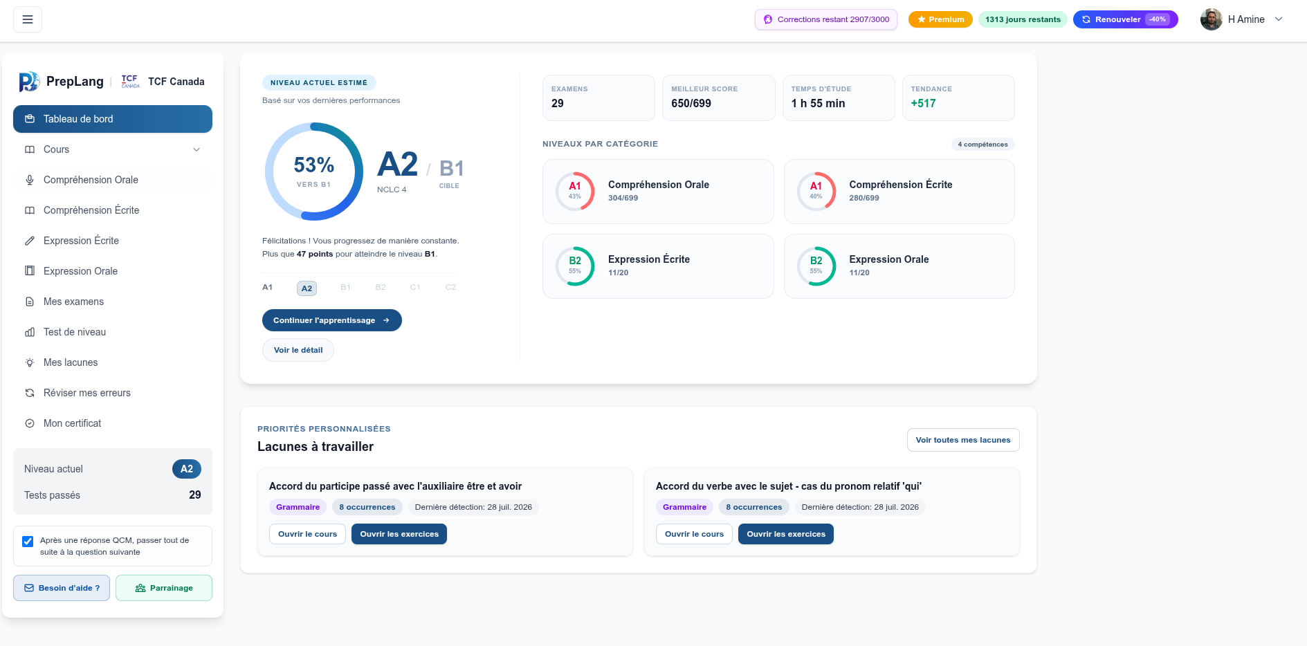The image size is (1307, 646).
Task: Click the B2 ring on Expression Écrite
Action: [575, 266]
